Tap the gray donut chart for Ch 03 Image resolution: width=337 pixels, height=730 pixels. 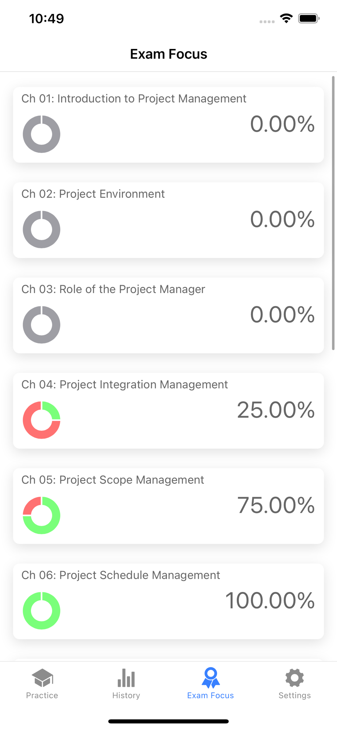(x=42, y=324)
